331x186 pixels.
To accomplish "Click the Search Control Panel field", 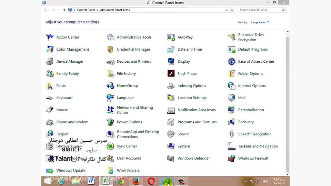I will coord(262,10).
